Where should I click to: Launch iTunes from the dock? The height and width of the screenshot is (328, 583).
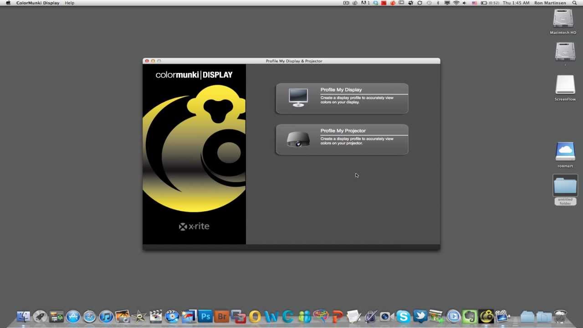(x=106, y=316)
